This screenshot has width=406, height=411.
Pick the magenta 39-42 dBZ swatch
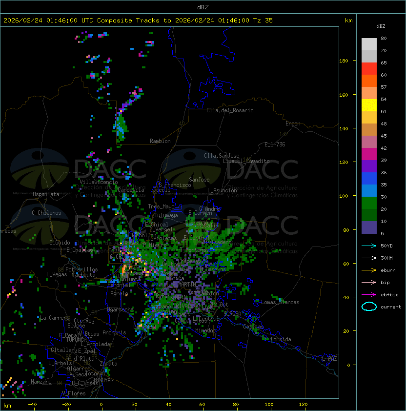369,154
